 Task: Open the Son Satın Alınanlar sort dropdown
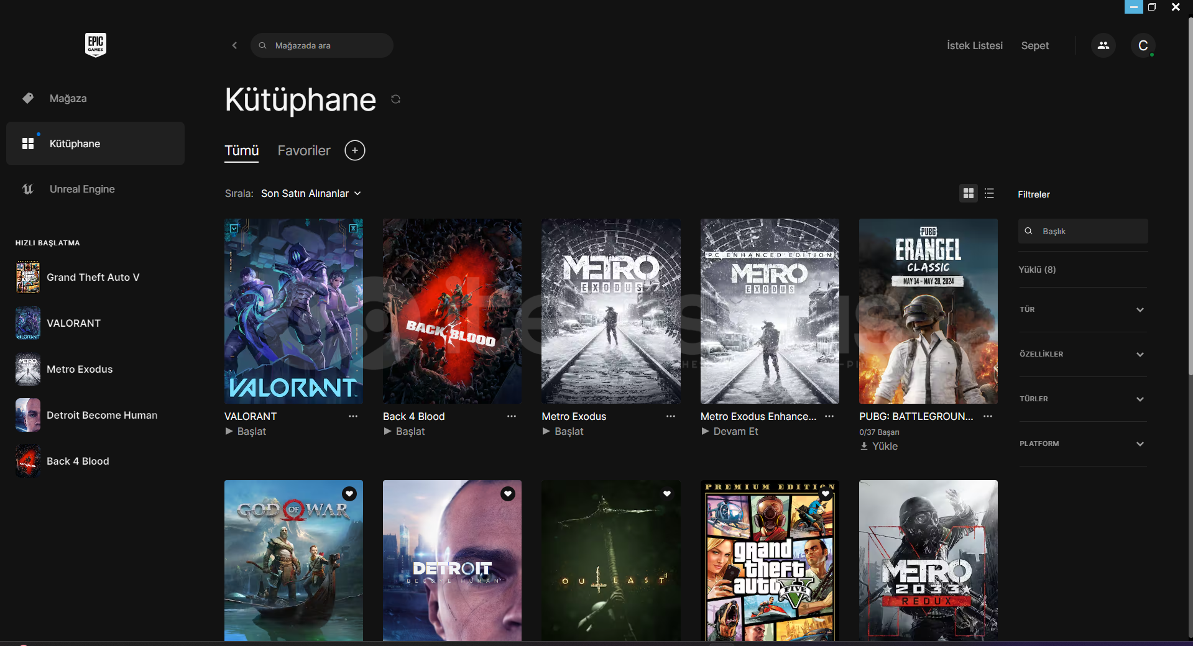point(311,194)
